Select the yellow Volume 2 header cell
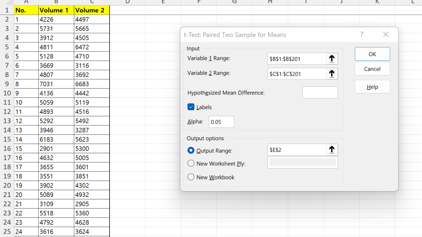The image size is (422, 237). click(x=92, y=10)
